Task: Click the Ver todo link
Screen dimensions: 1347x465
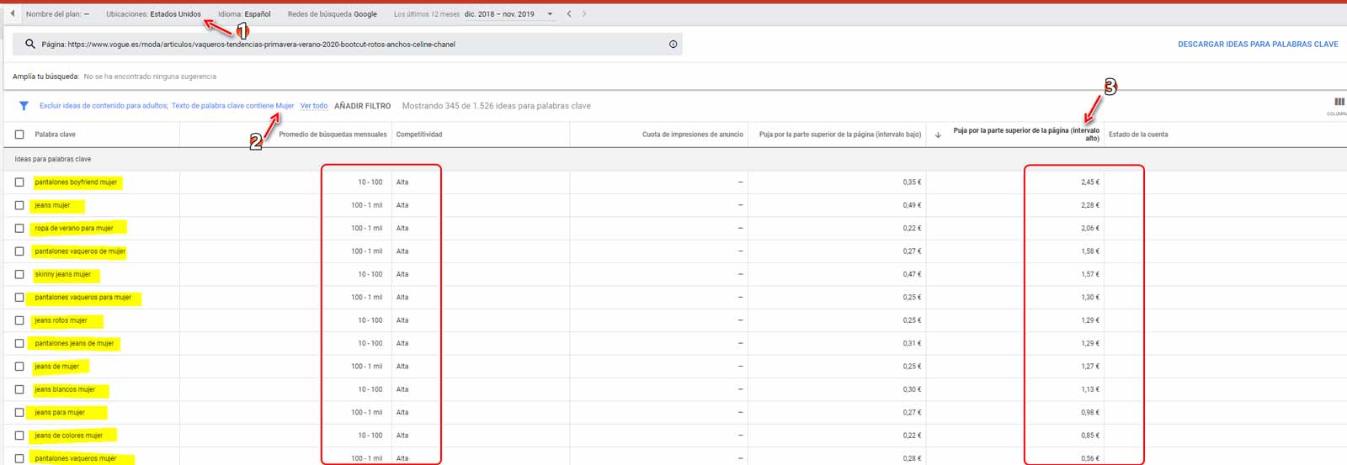Action: (314, 106)
